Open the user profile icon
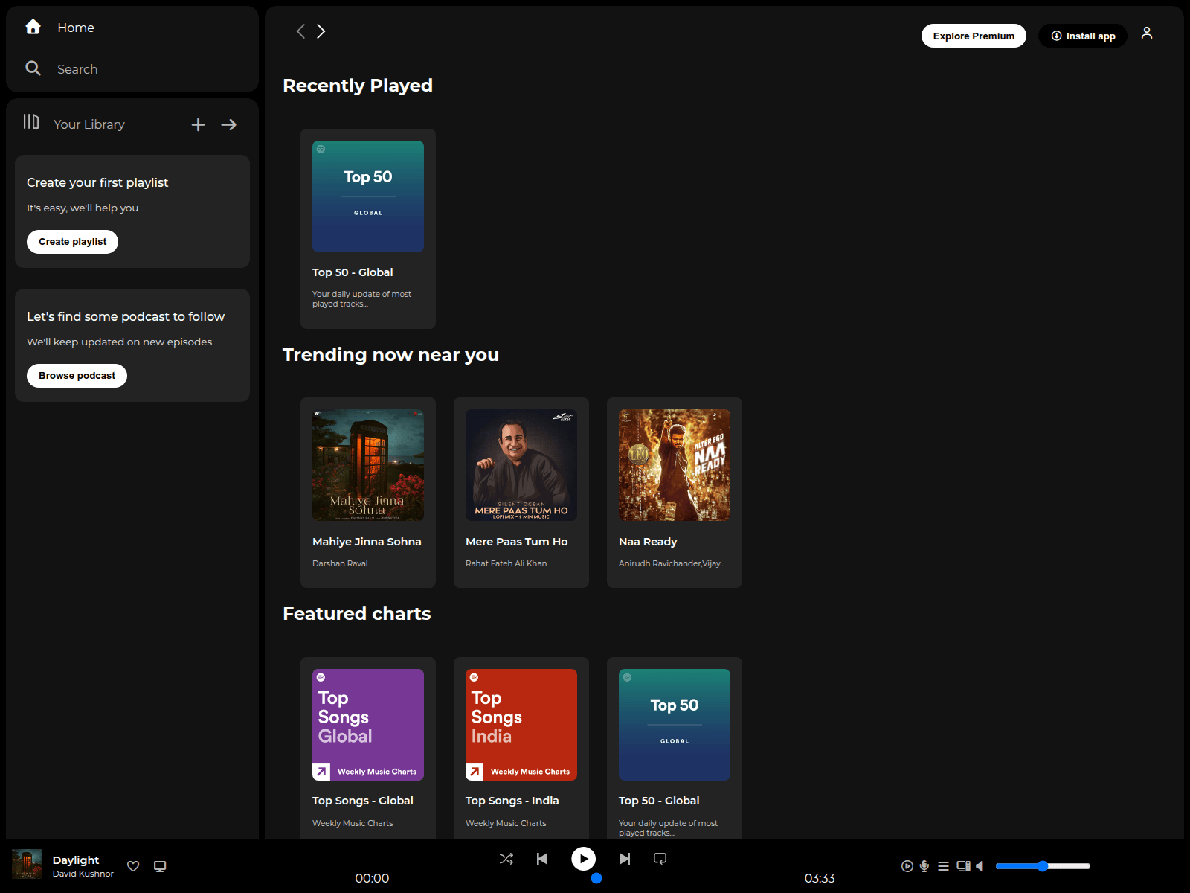The image size is (1190, 893). 1147,33
